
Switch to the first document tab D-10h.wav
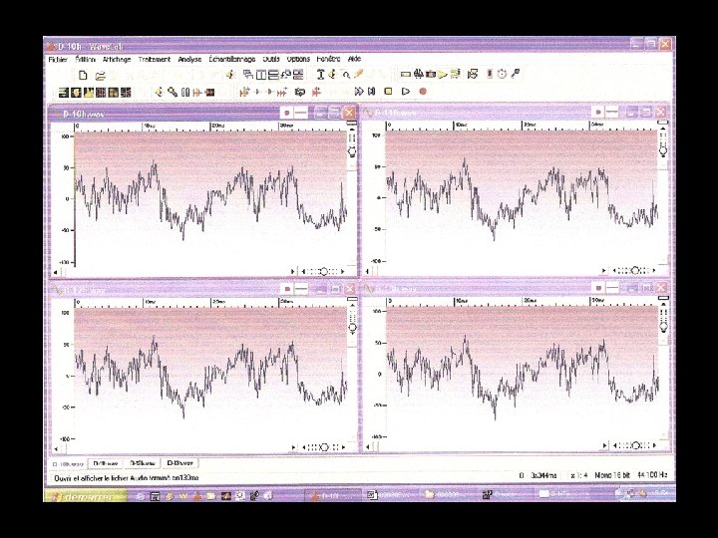68,464
